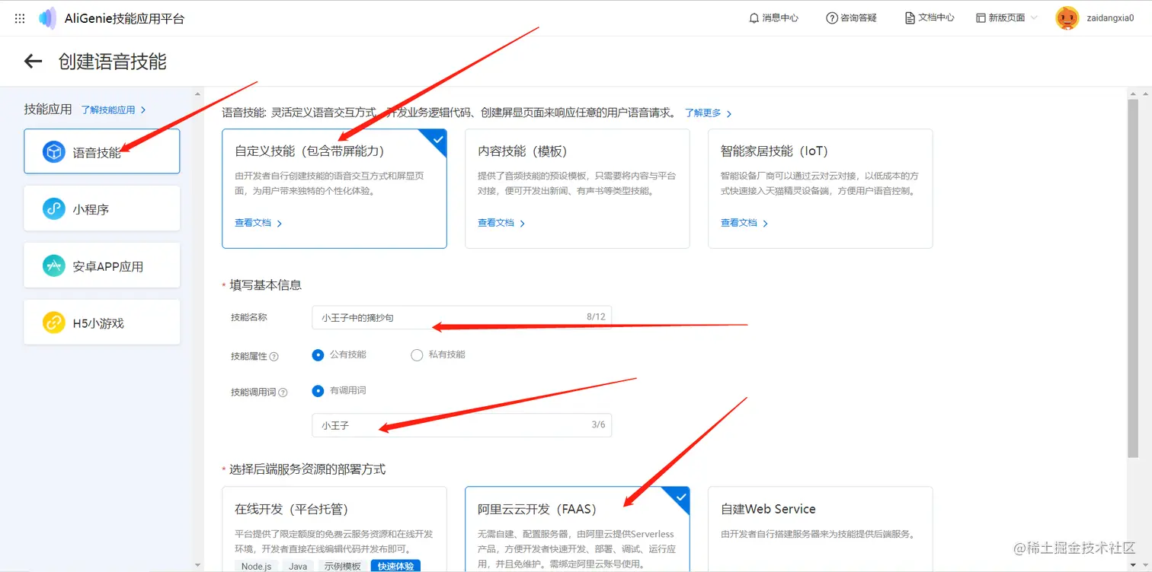The image size is (1152, 572).
Task: Click the 安卓APP应用 icon
Action: click(54, 265)
